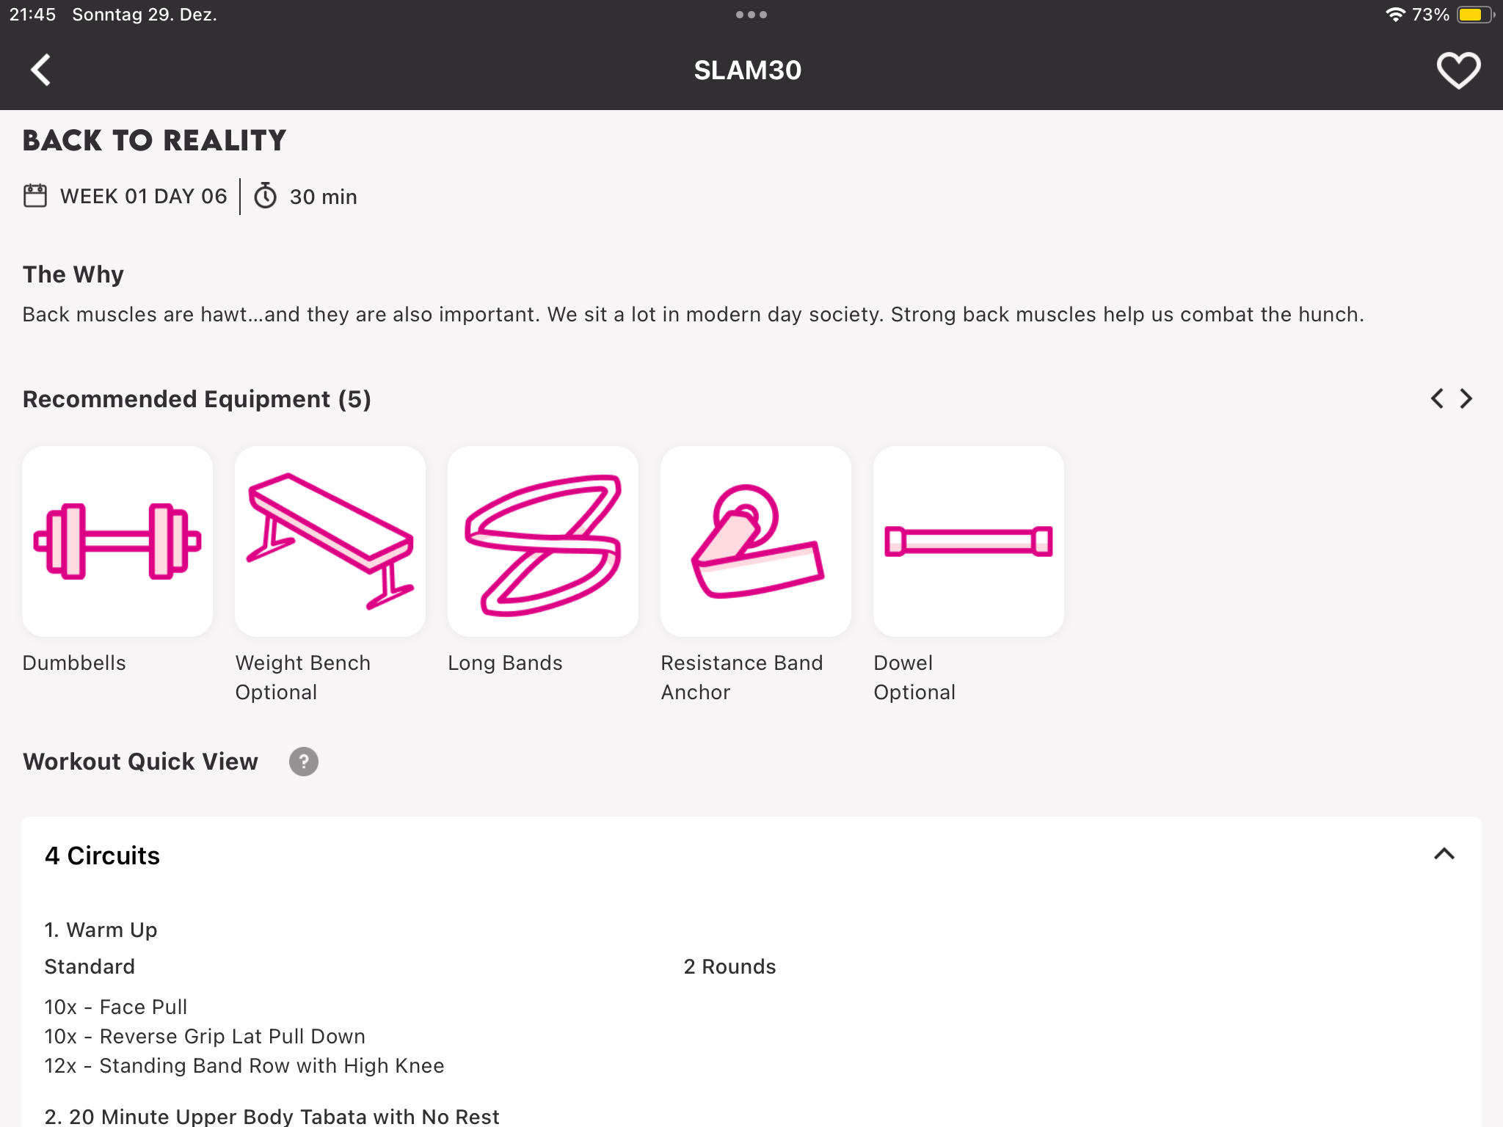Click the Standing Band Row exercise entry
Screen dimensions: 1503x1127
tap(244, 1065)
